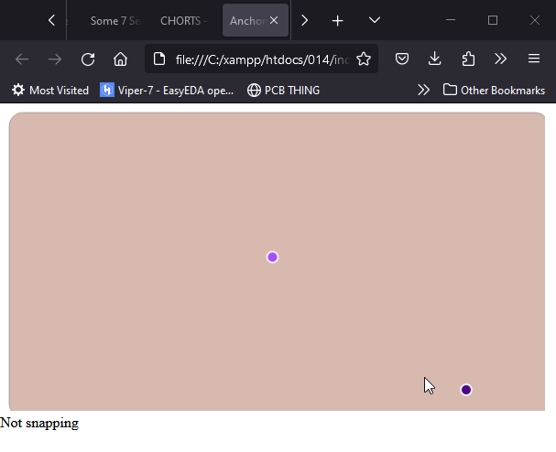
Task: Open the Firefox home page
Action: tap(120, 59)
